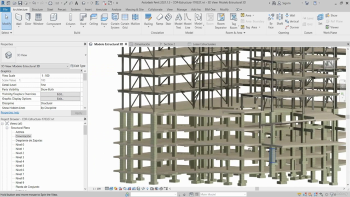Switch to the Section 2 view tab
The image size is (350, 197).
(169, 44)
